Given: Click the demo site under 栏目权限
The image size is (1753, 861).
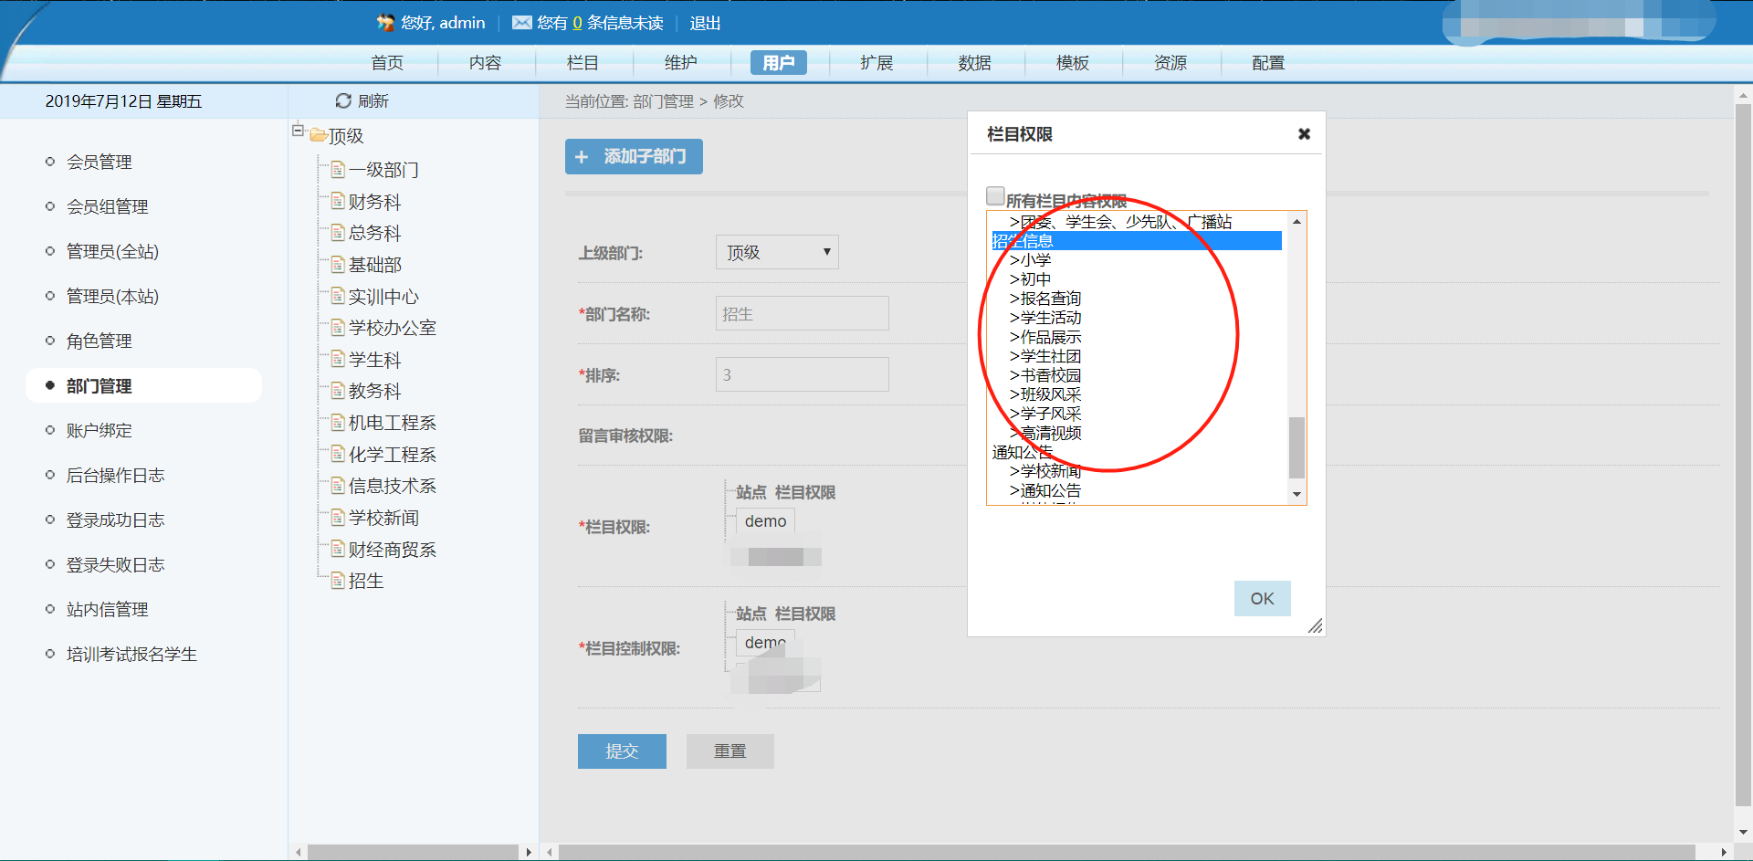Looking at the screenshot, I should point(765,521).
